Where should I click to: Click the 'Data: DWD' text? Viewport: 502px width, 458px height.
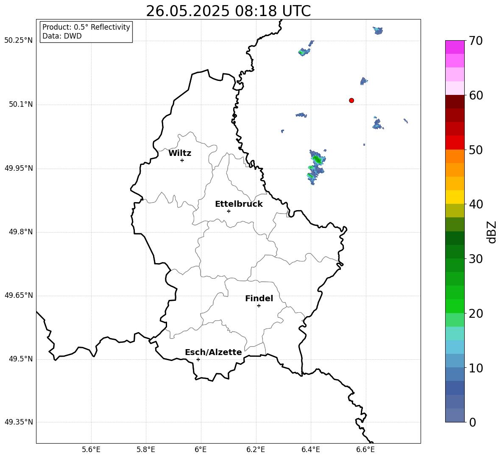(62, 36)
